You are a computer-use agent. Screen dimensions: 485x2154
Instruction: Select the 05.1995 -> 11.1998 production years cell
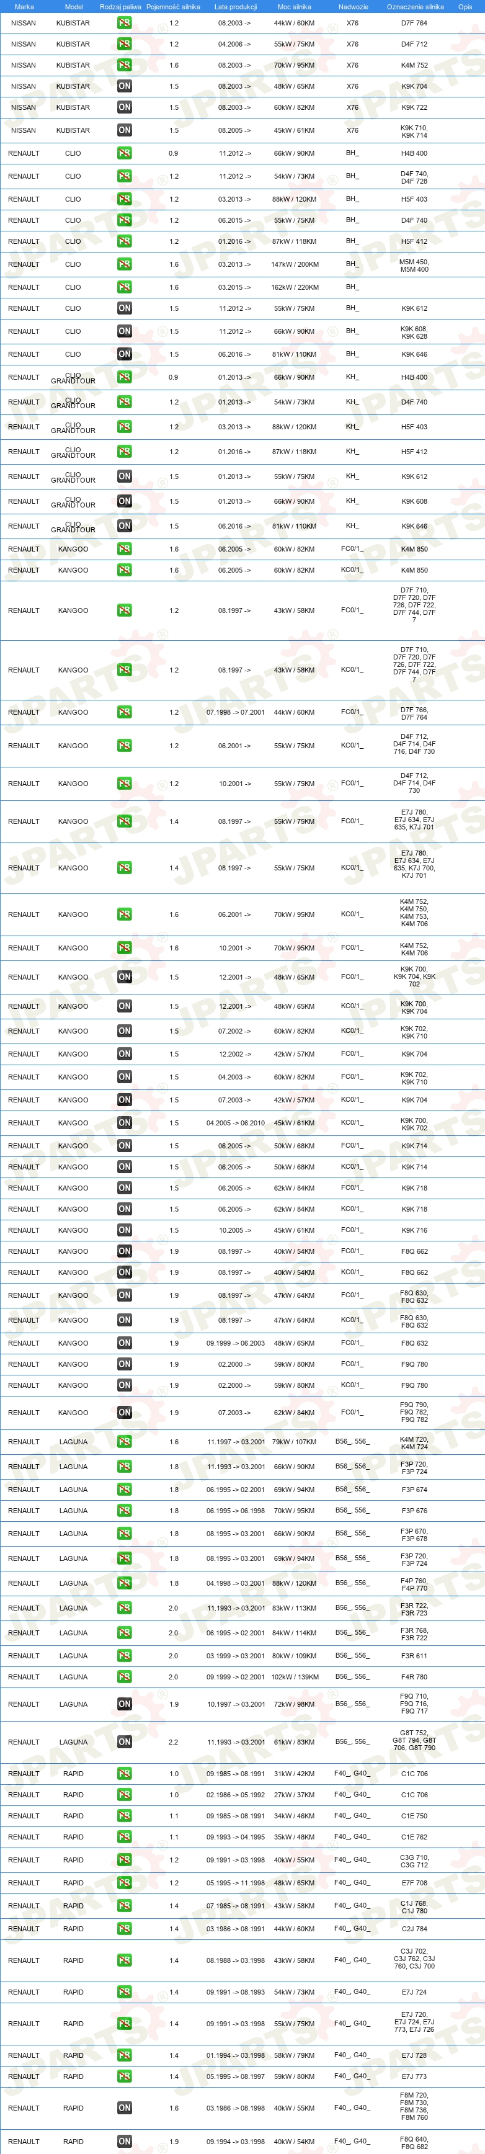click(235, 1883)
